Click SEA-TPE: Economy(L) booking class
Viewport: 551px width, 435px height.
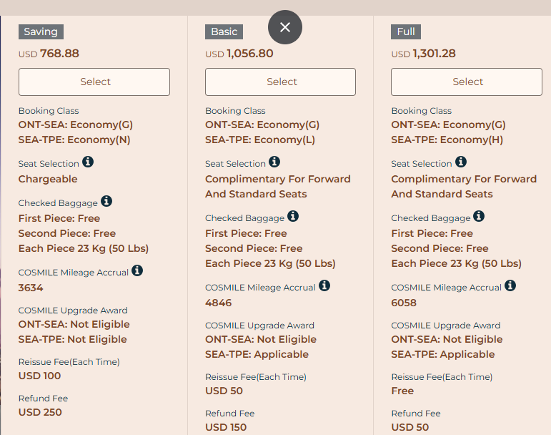pyautogui.click(x=260, y=140)
